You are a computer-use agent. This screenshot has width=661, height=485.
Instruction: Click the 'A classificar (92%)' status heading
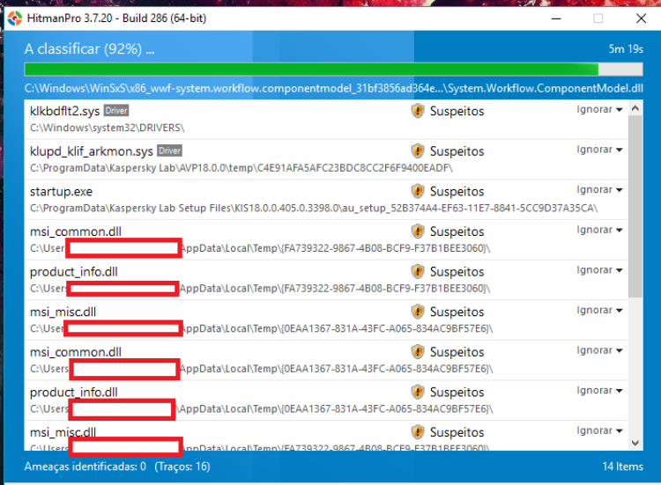(x=89, y=49)
